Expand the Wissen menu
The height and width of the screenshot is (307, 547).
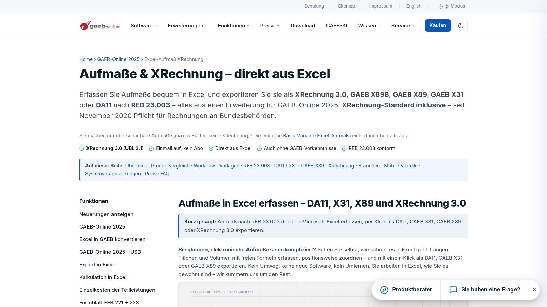point(369,26)
